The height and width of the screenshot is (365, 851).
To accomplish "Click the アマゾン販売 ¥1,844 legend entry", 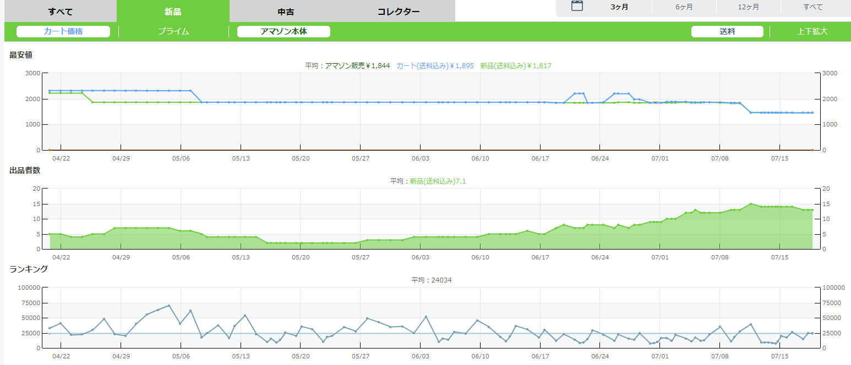I will click(x=357, y=66).
